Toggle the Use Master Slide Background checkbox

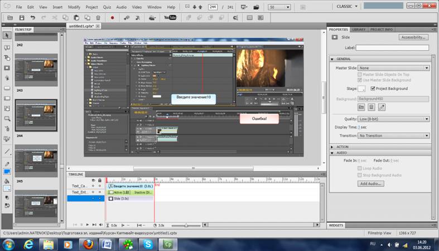(x=360, y=80)
